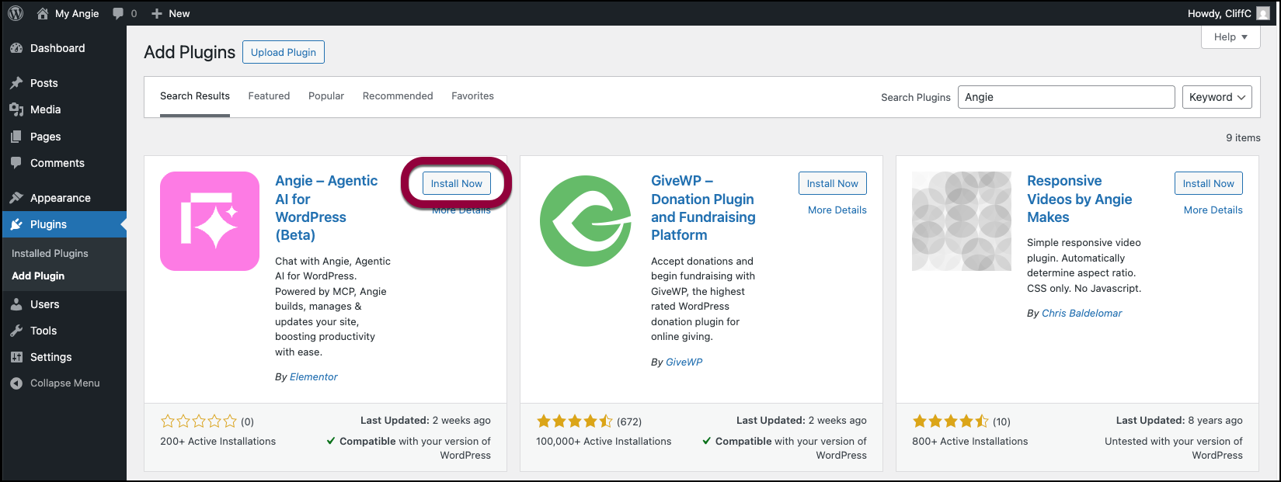The height and width of the screenshot is (482, 1281).
Task: Switch to the Popular tab
Action: click(x=326, y=96)
